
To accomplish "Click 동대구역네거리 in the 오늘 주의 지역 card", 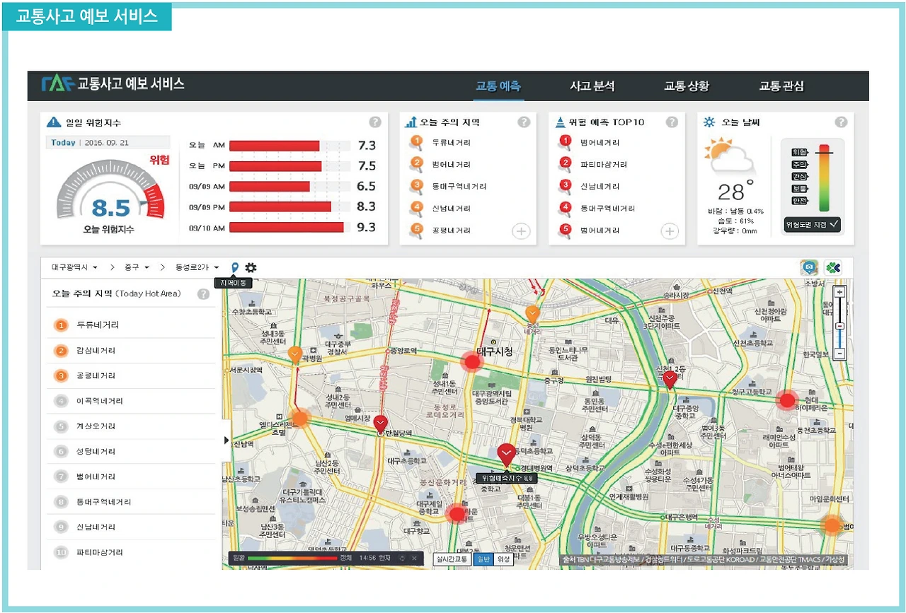I will tap(459, 187).
